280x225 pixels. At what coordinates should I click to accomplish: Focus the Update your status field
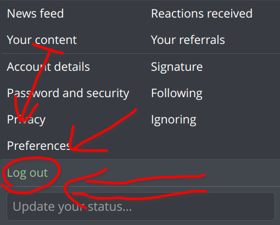141,206
